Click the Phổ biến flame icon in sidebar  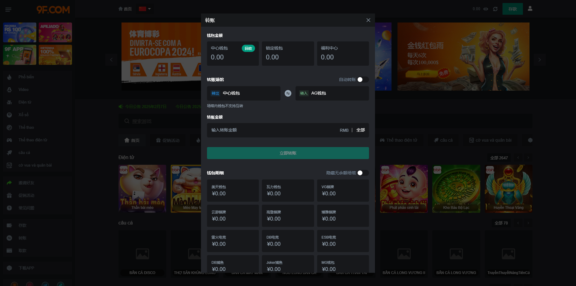[9, 77]
